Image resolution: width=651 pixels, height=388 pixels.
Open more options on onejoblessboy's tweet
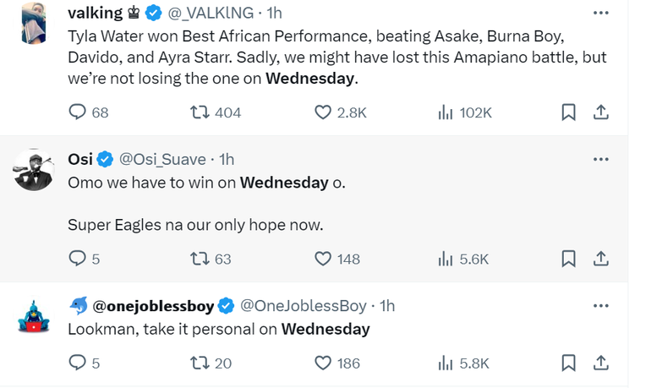click(601, 305)
